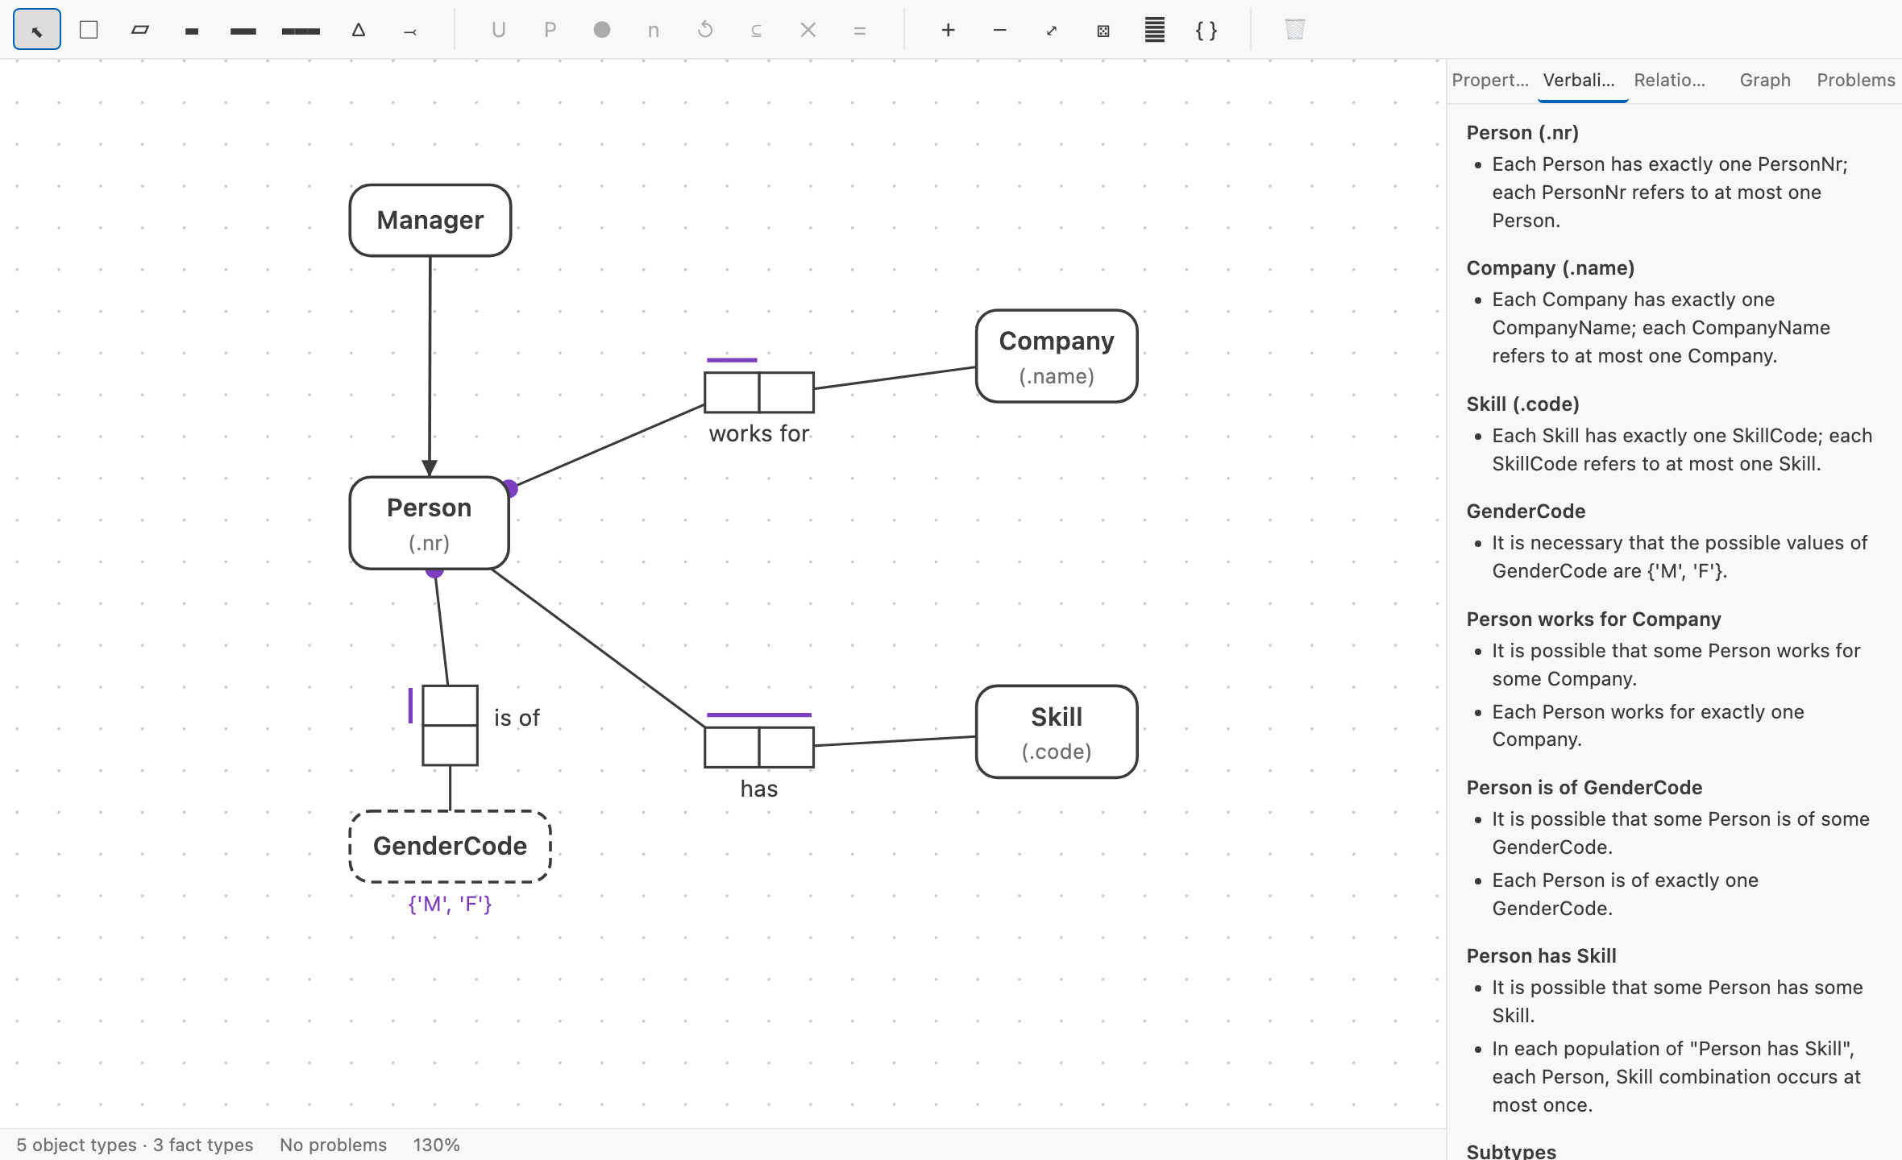Screen dimensions: 1902x1160
Task: Choose the ternary fact type tool
Action: click(x=301, y=30)
